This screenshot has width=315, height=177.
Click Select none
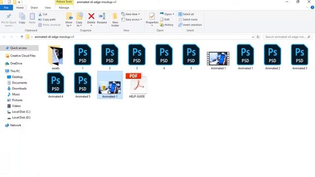pyautogui.click(x=188, y=20)
